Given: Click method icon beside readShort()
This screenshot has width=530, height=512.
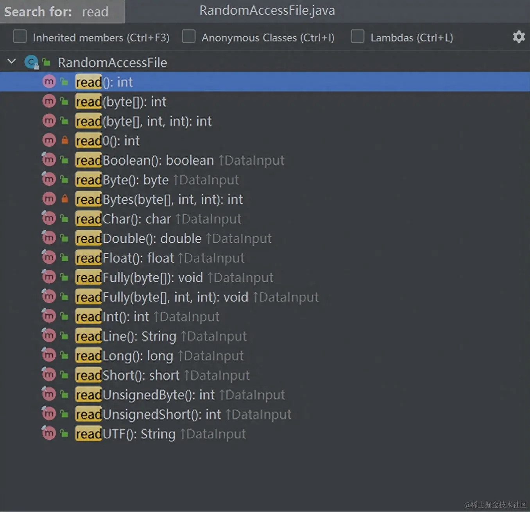Looking at the screenshot, I should [x=49, y=374].
